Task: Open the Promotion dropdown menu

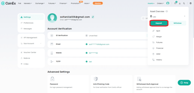Action: tap(76, 3)
